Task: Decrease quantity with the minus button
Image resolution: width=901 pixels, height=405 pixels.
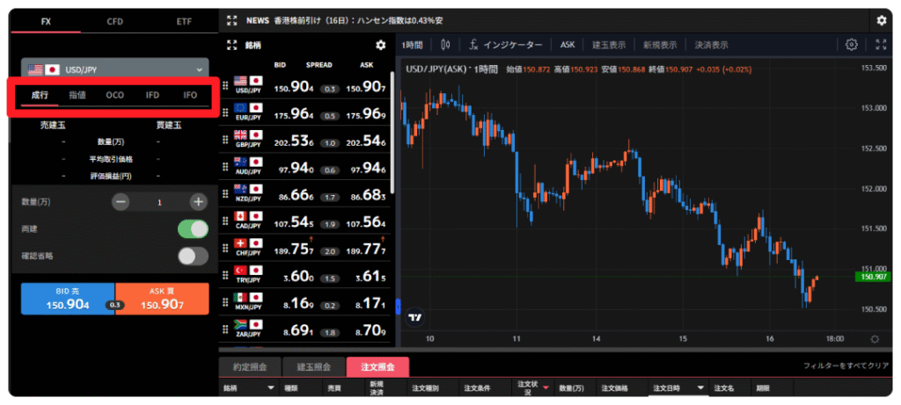Action: pos(121,202)
